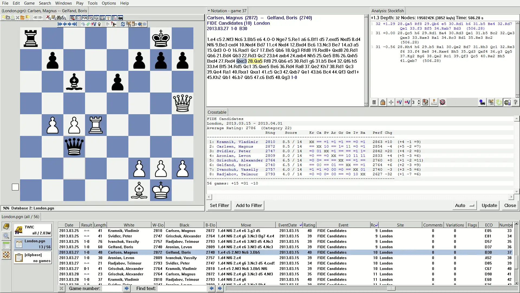
Task: Open the File menu
Action: coord(5,3)
